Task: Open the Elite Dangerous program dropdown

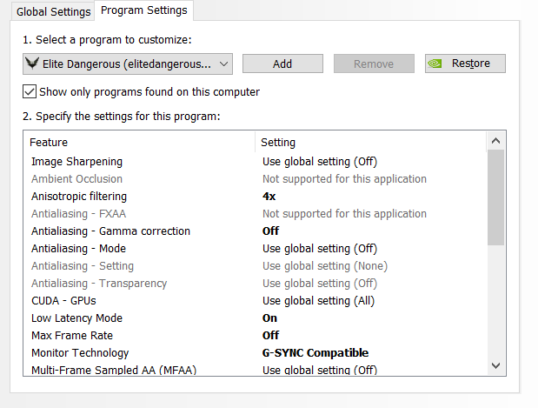Action: (x=128, y=64)
